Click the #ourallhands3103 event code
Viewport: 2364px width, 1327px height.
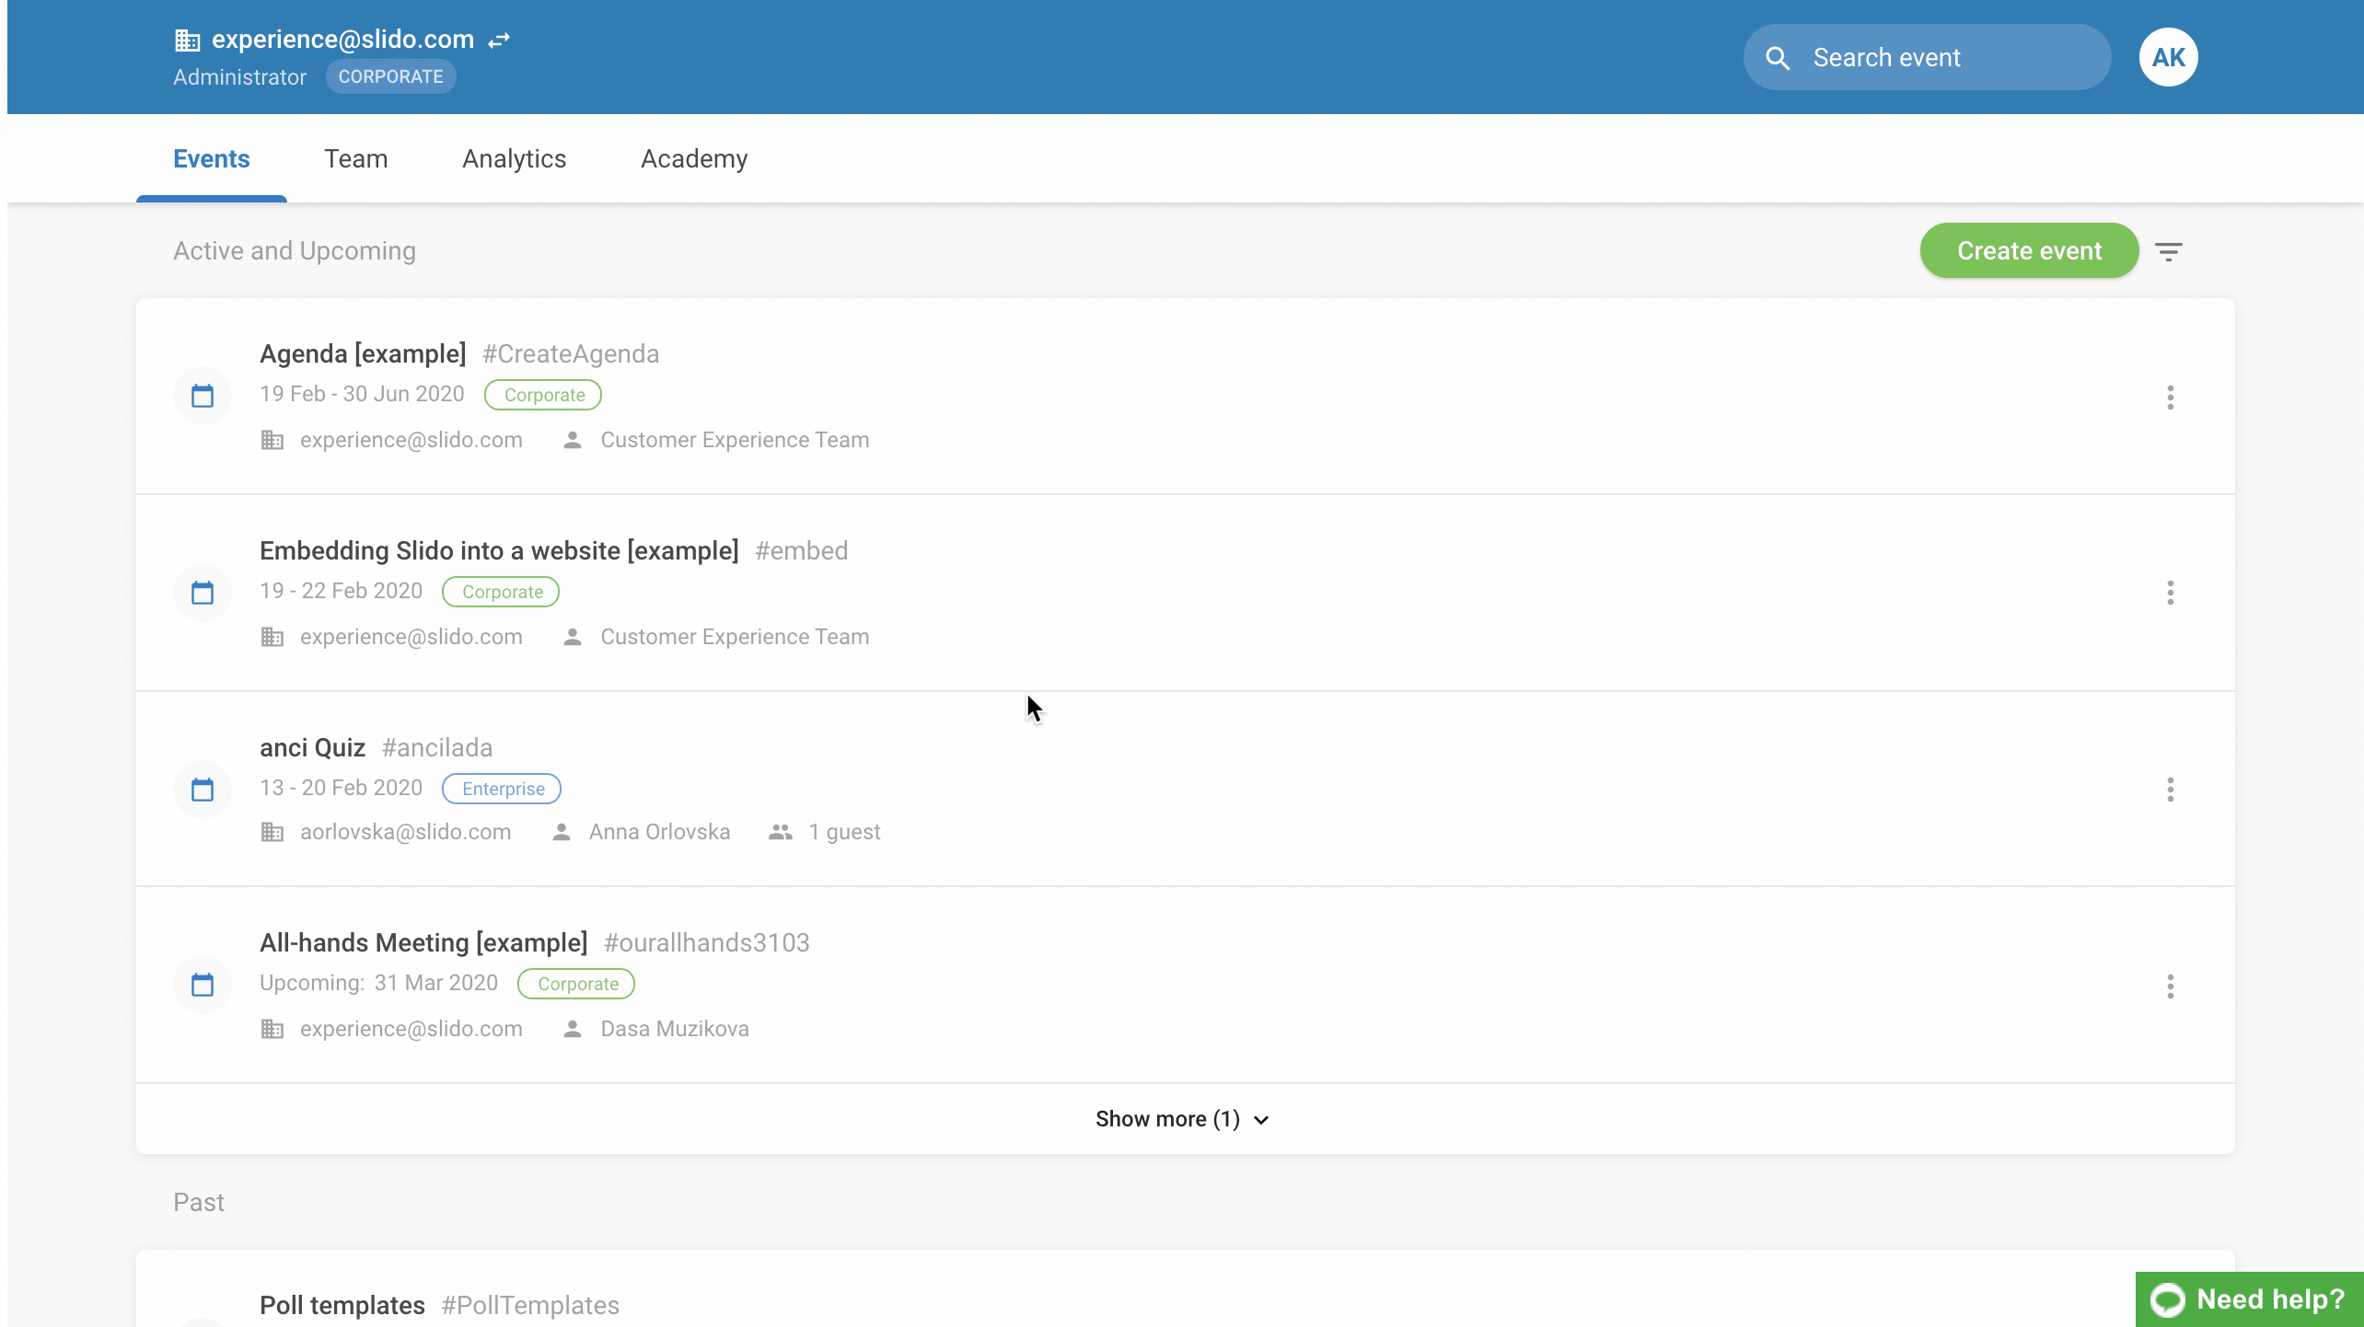707,943
